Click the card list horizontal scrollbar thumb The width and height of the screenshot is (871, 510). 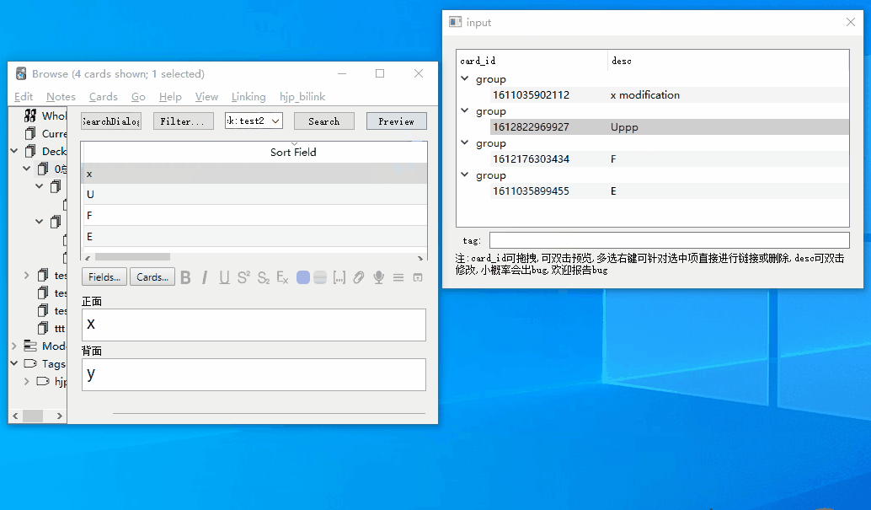click(x=132, y=257)
